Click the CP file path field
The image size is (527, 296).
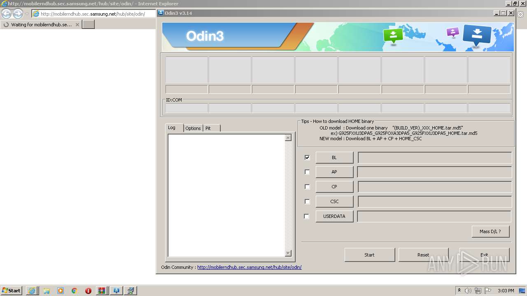click(x=435, y=187)
